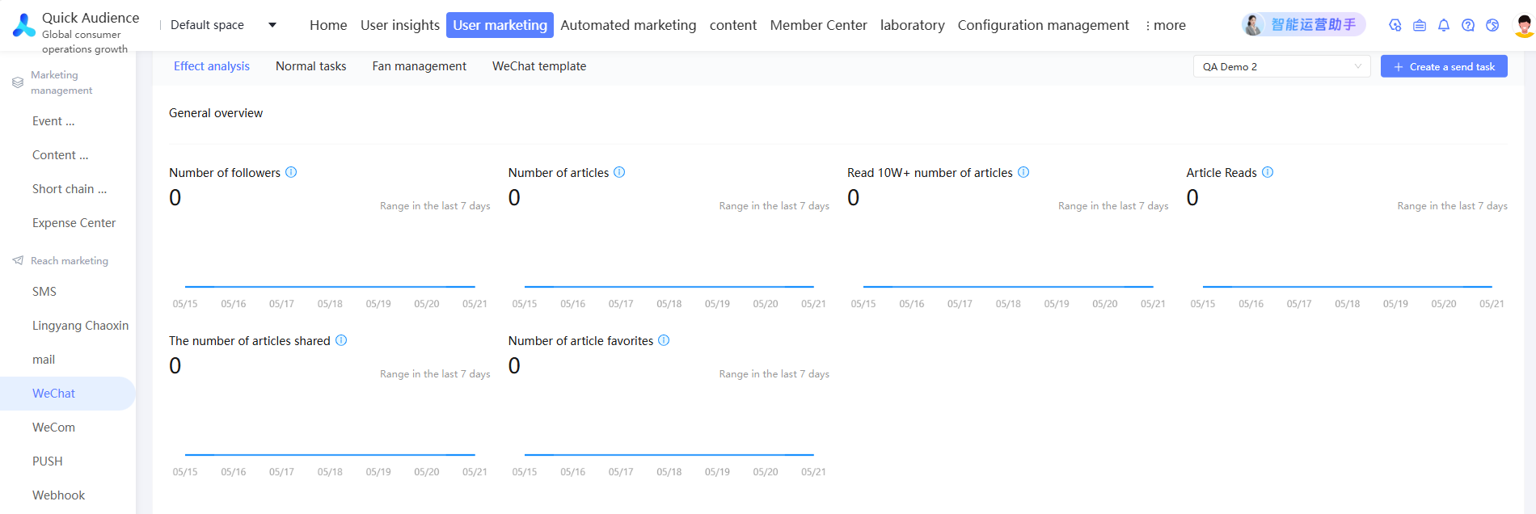This screenshot has height=514, width=1536.
Task: Click info icon beside Number of article favorites
Action: point(664,340)
